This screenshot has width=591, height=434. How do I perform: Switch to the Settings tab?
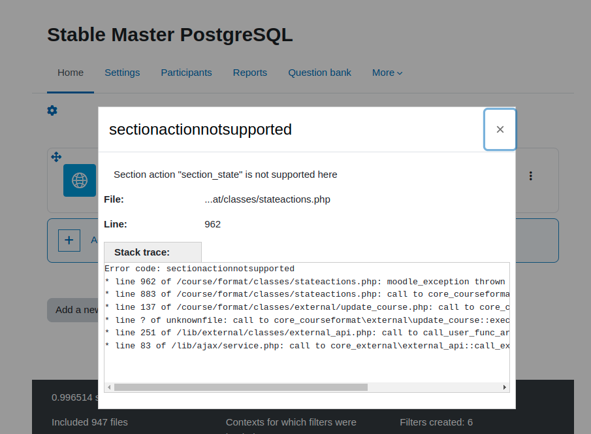[x=122, y=73]
